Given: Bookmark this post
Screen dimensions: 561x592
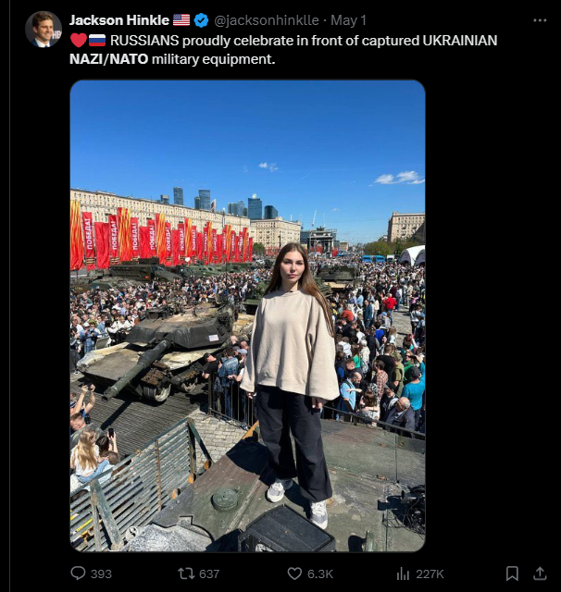Looking at the screenshot, I should click(512, 573).
